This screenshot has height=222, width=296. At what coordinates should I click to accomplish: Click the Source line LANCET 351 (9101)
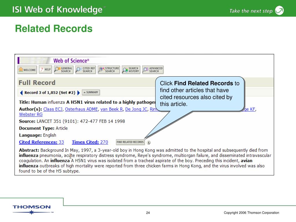click(72, 121)
